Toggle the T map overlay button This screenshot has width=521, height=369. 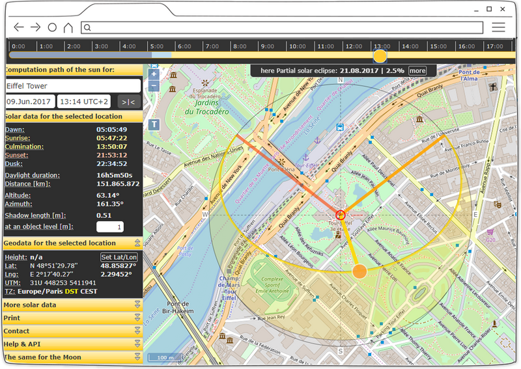tap(154, 124)
